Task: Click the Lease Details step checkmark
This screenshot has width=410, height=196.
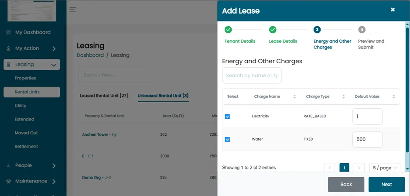Action: (273, 30)
